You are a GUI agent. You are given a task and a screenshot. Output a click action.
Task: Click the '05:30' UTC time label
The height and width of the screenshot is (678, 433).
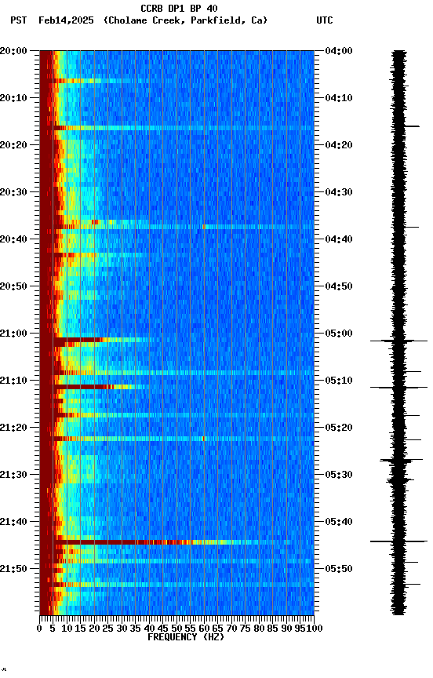339,475
